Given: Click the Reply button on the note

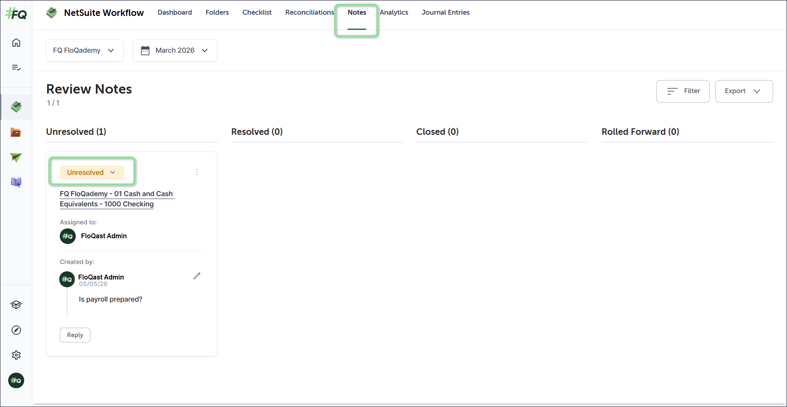Looking at the screenshot, I should pyautogui.click(x=75, y=335).
